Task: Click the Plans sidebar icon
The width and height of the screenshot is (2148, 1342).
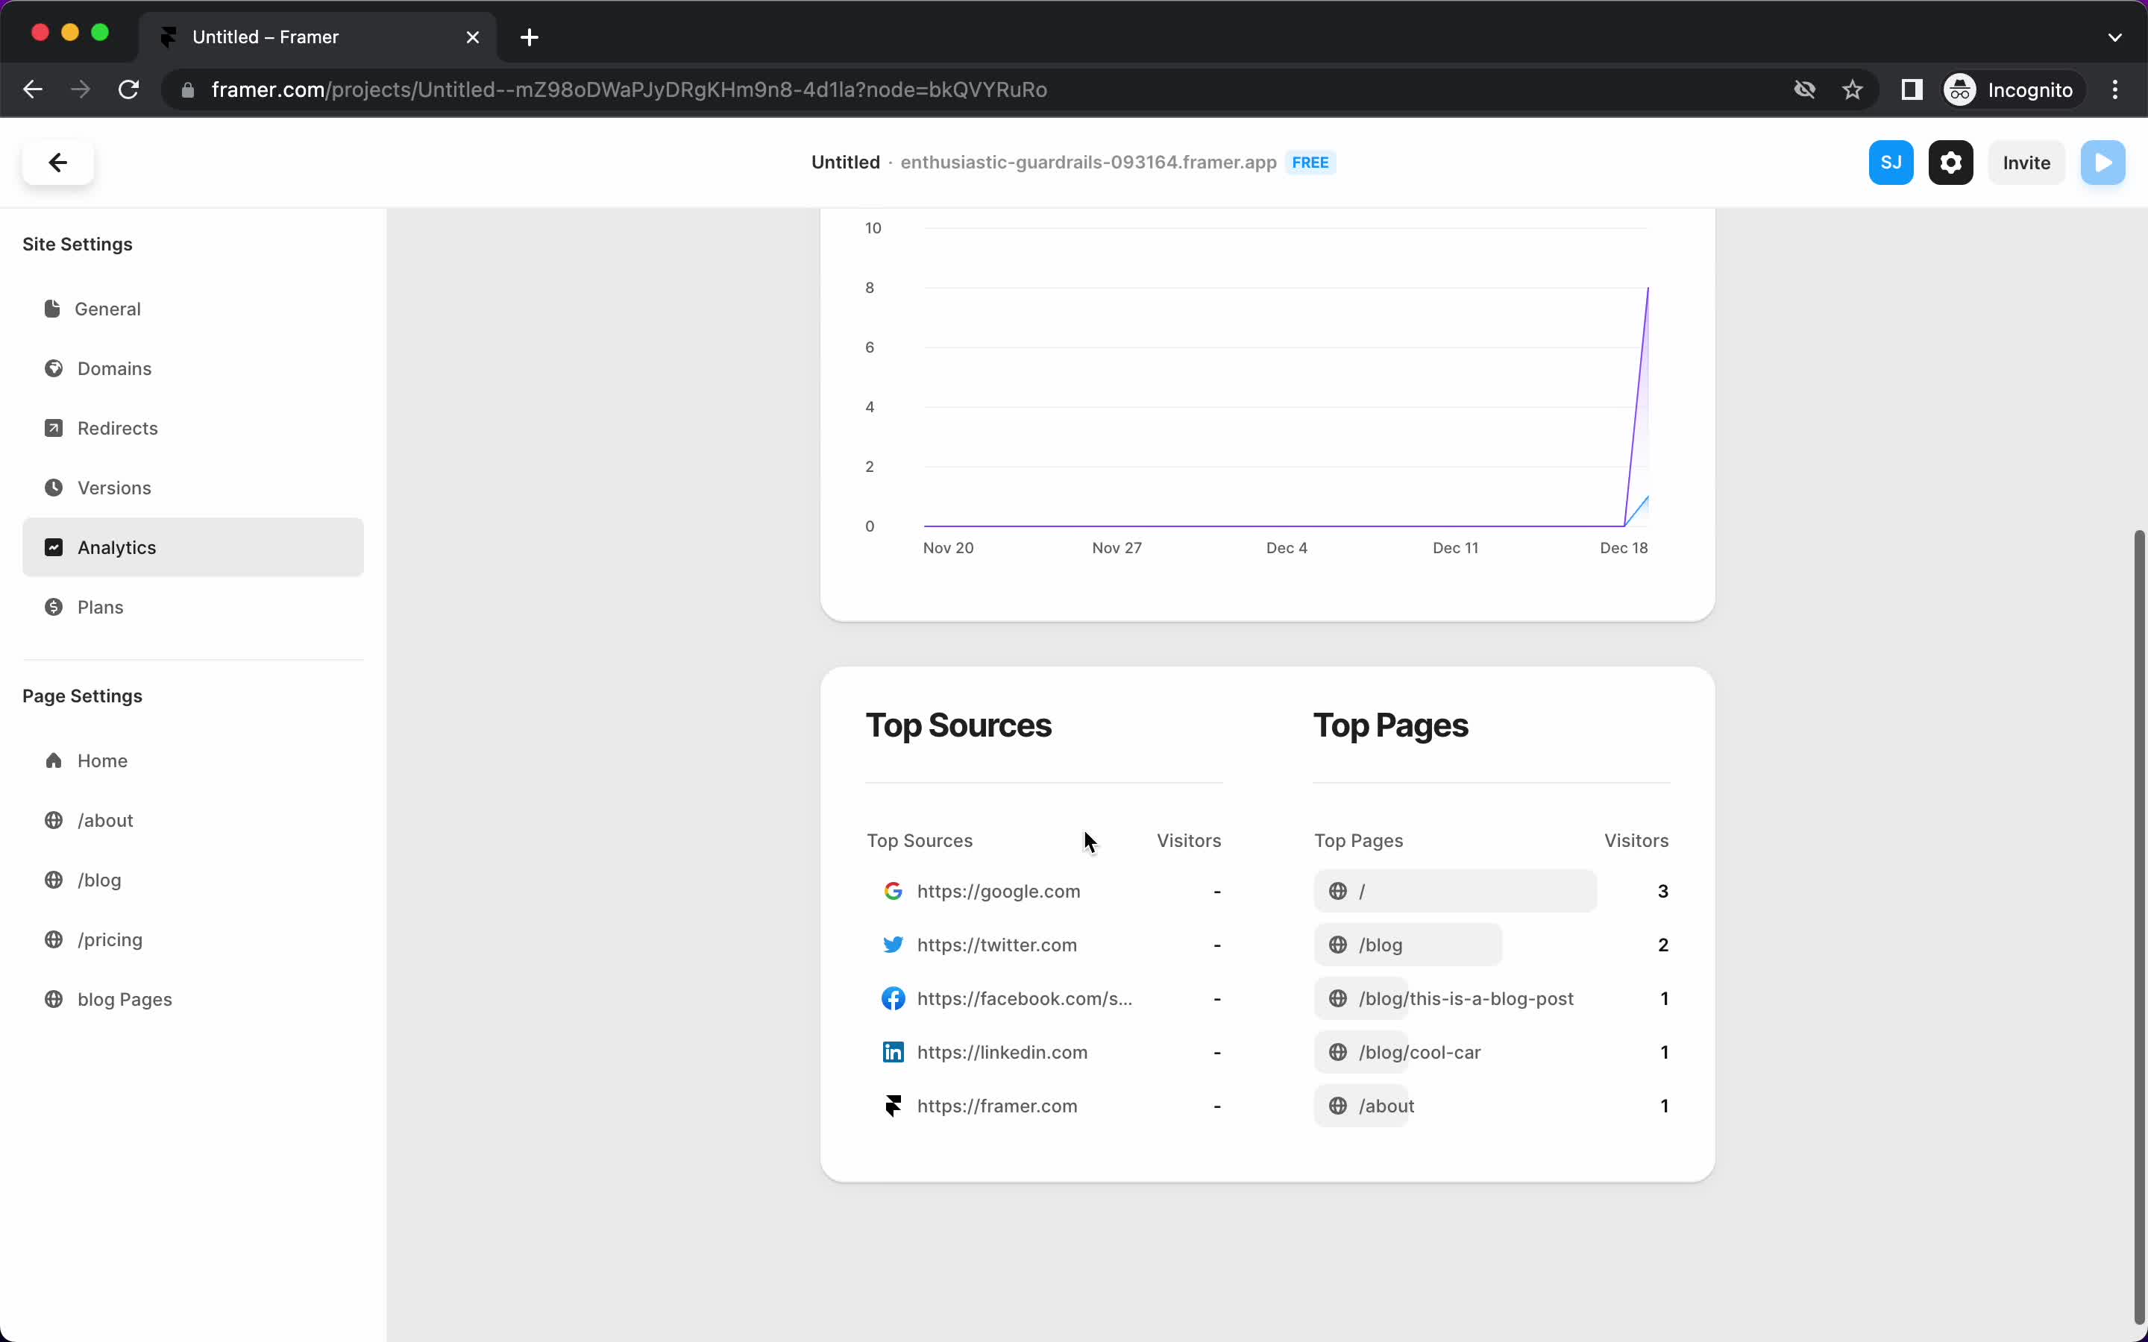Action: (x=52, y=606)
